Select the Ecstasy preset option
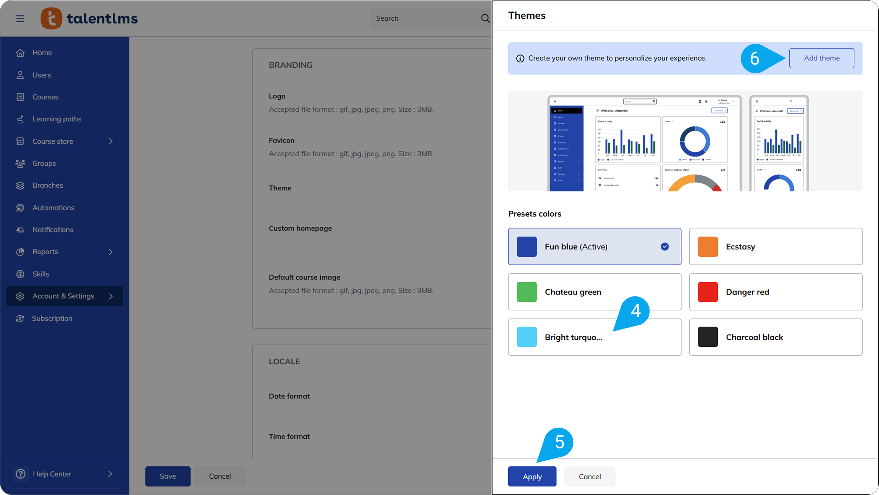879x495 pixels. coord(775,247)
